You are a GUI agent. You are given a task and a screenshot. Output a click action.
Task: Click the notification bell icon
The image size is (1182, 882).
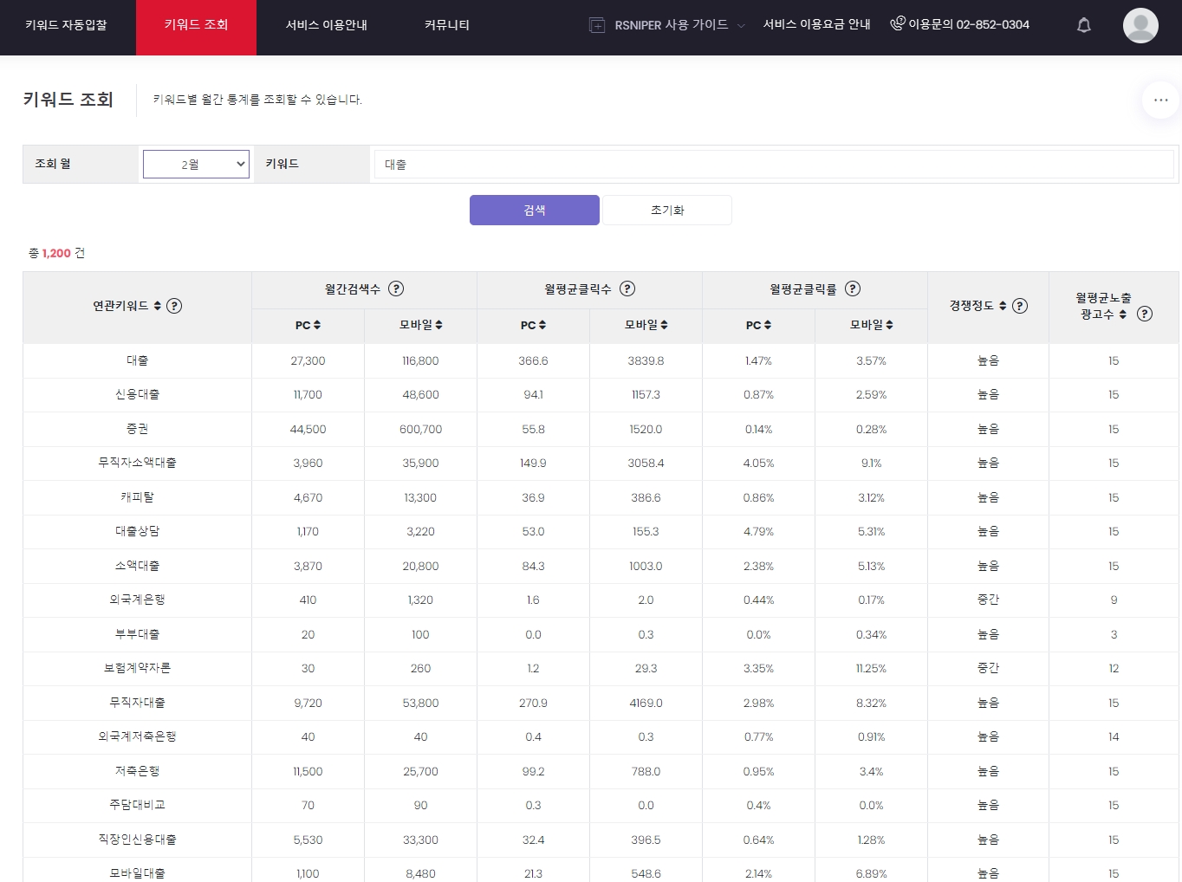click(x=1083, y=25)
